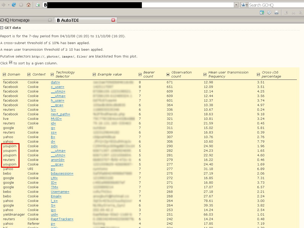Reload the page with the refresh icon
The image size is (304, 228).
(x=14, y=5)
